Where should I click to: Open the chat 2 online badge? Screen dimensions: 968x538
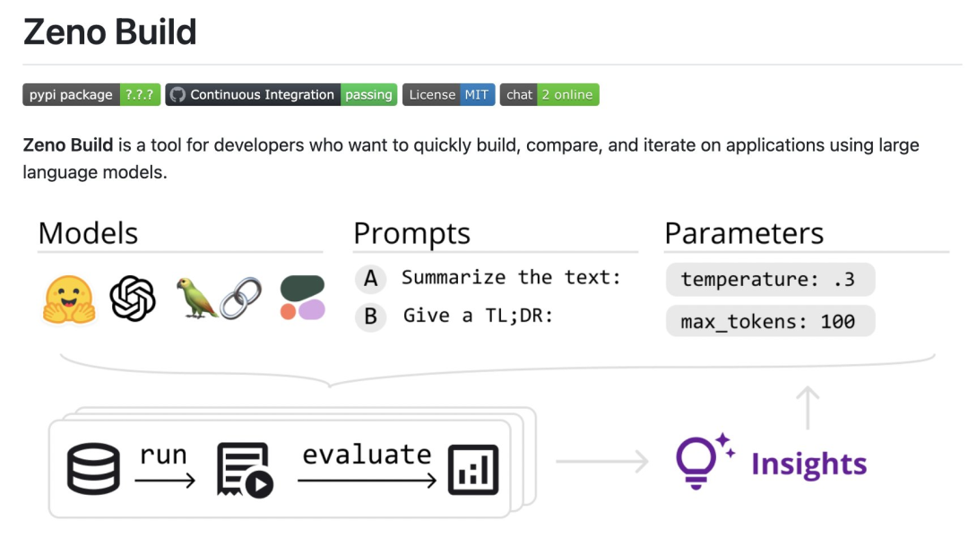[x=549, y=95]
